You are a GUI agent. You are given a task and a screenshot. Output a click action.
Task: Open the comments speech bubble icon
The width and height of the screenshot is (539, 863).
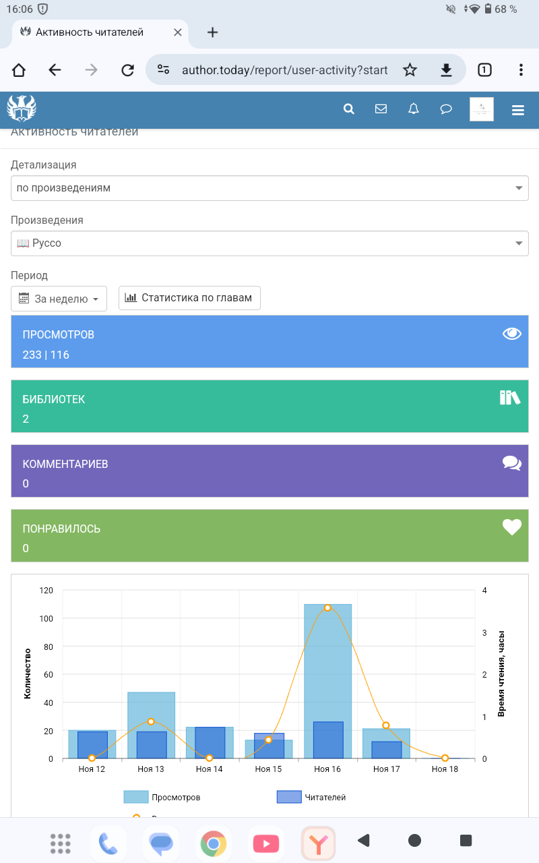[x=446, y=109]
